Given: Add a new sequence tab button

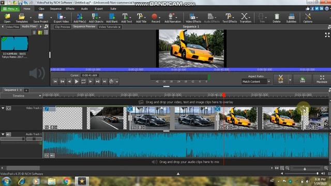Looking at the screenshot, I should [x=26, y=90].
